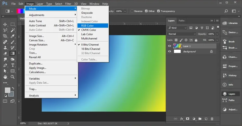Hide Layer 1 using its eye icon
The width and height of the screenshot is (242, 126).
(170, 46)
